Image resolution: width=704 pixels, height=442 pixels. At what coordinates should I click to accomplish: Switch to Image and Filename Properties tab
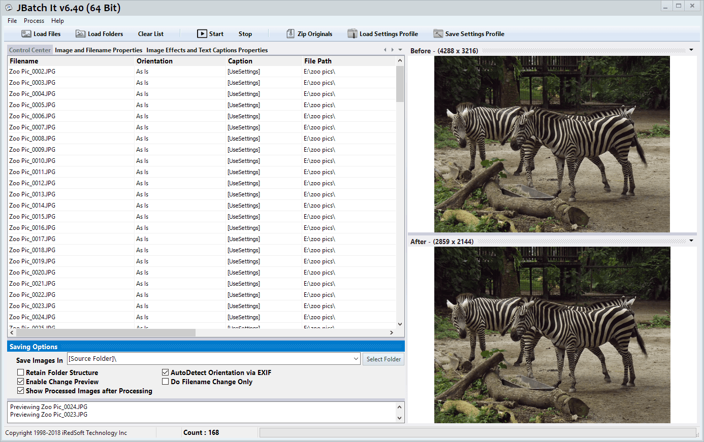click(x=99, y=50)
